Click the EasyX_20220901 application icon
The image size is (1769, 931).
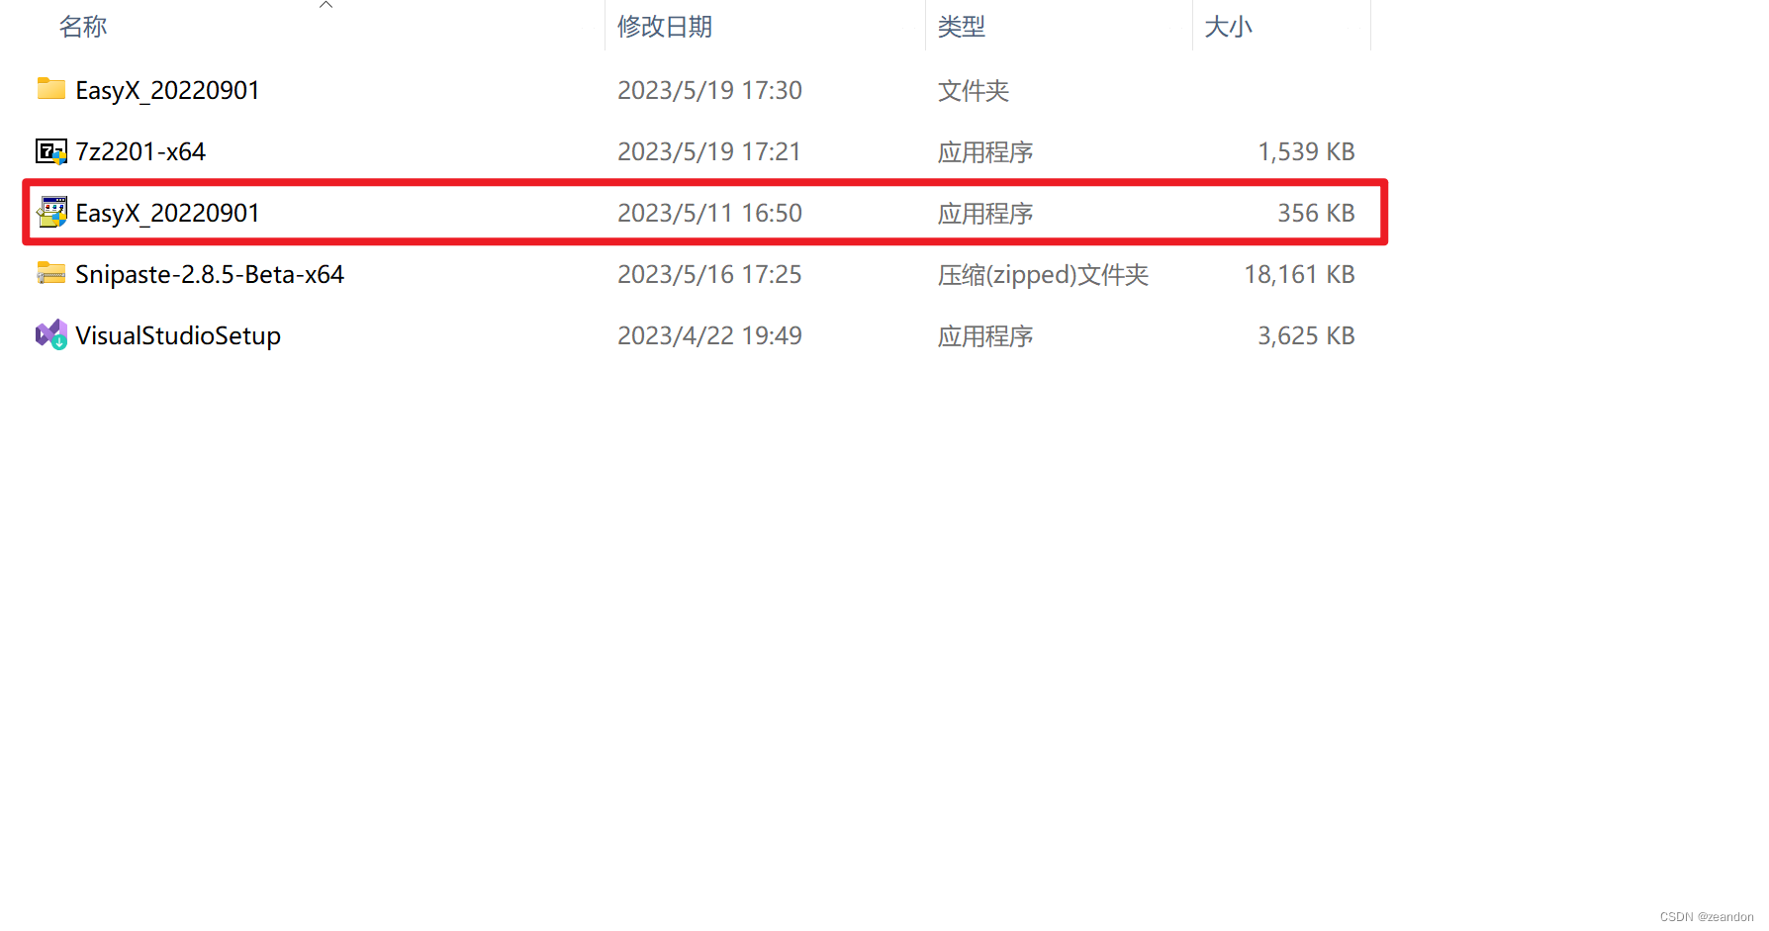(x=51, y=212)
